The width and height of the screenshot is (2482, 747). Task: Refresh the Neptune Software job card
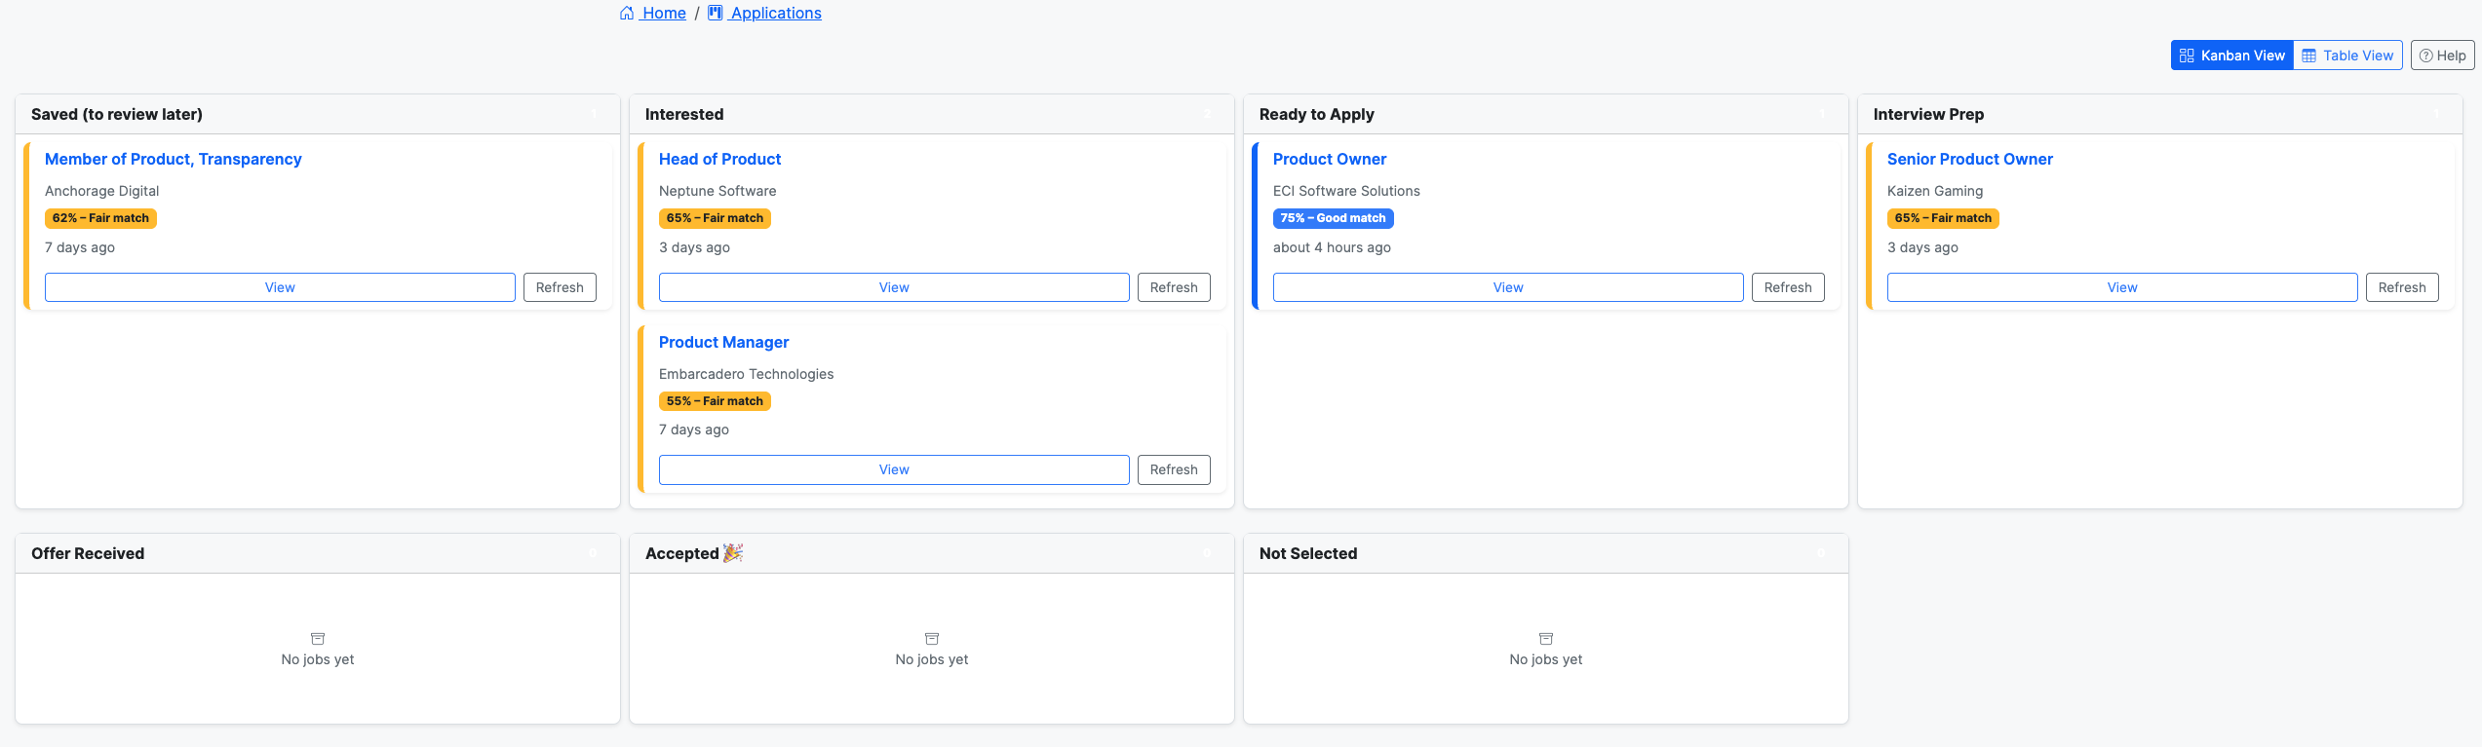point(1174,287)
